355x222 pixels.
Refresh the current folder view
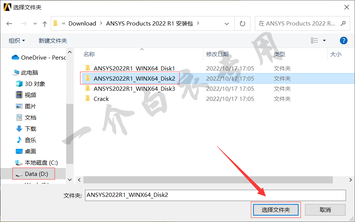coord(242,24)
